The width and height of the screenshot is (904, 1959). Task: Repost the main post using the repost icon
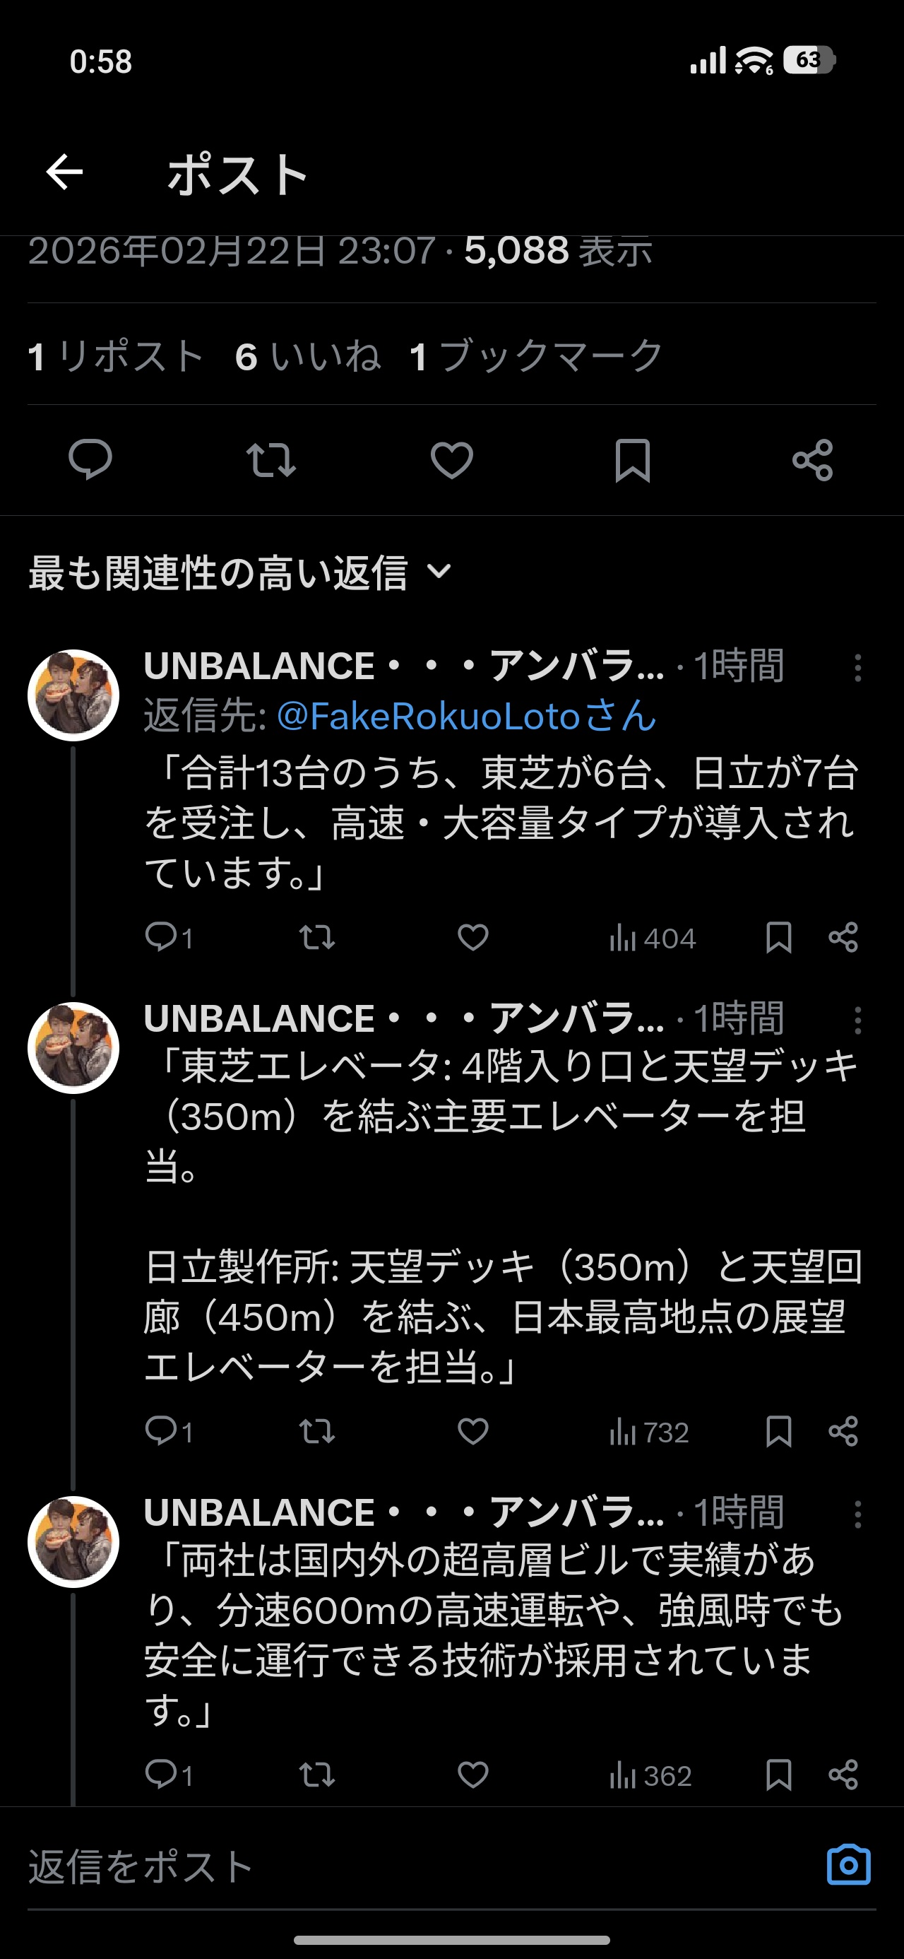[270, 460]
